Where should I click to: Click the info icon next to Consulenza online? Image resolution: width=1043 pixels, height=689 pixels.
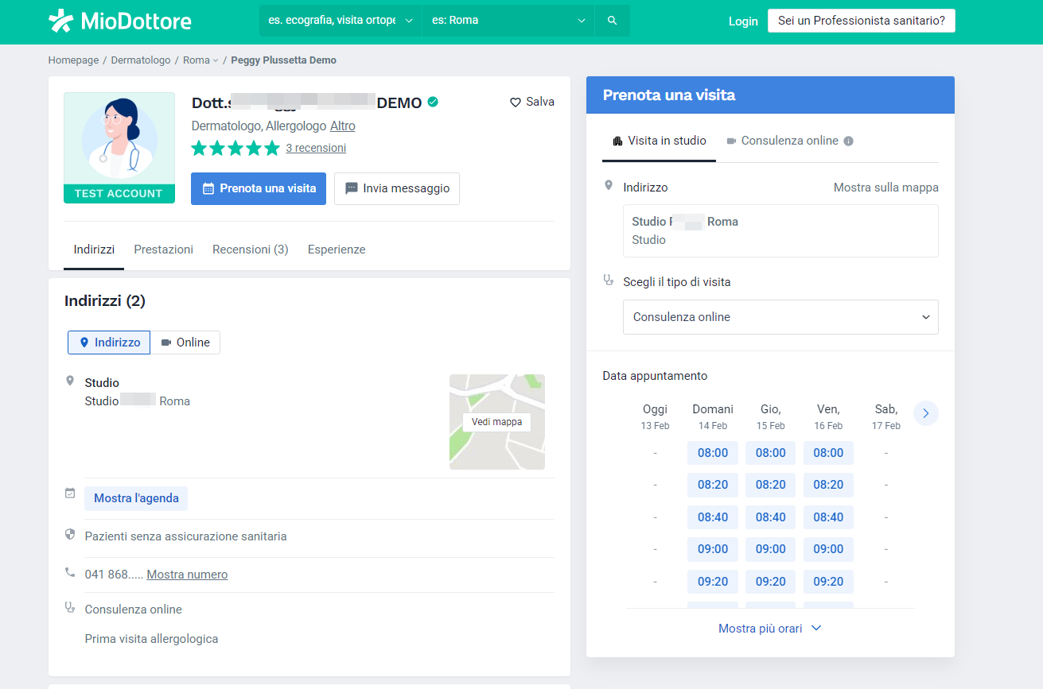pos(848,141)
